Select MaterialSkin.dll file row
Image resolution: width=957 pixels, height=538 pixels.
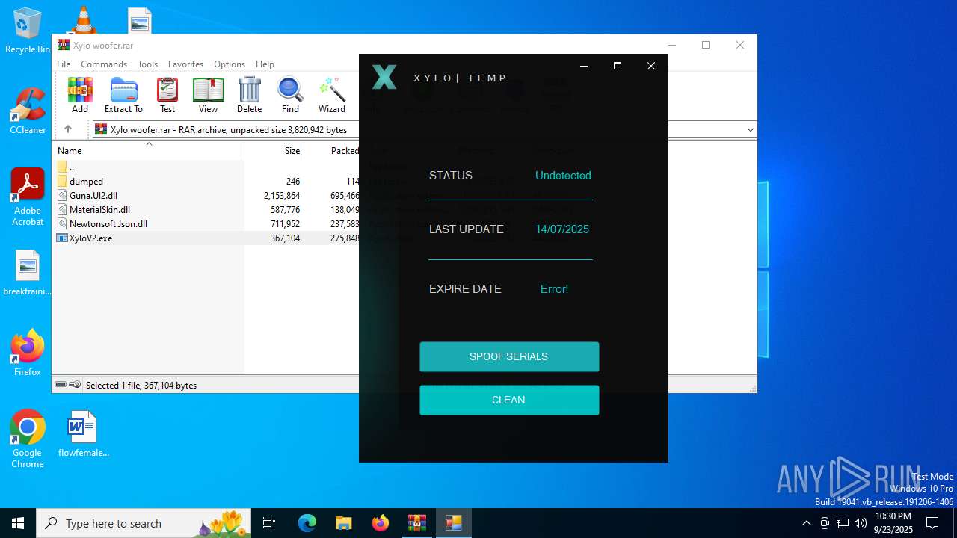pos(99,209)
